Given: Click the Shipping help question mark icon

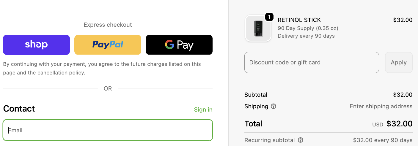Looking at the screenshot, I should [274, 106].
